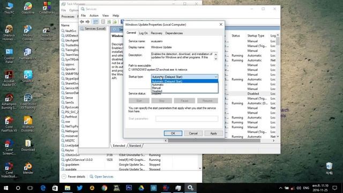Confirm with the OK button
Image resolution: width=343 pixels, height=193 pixels.
(173, 133)
